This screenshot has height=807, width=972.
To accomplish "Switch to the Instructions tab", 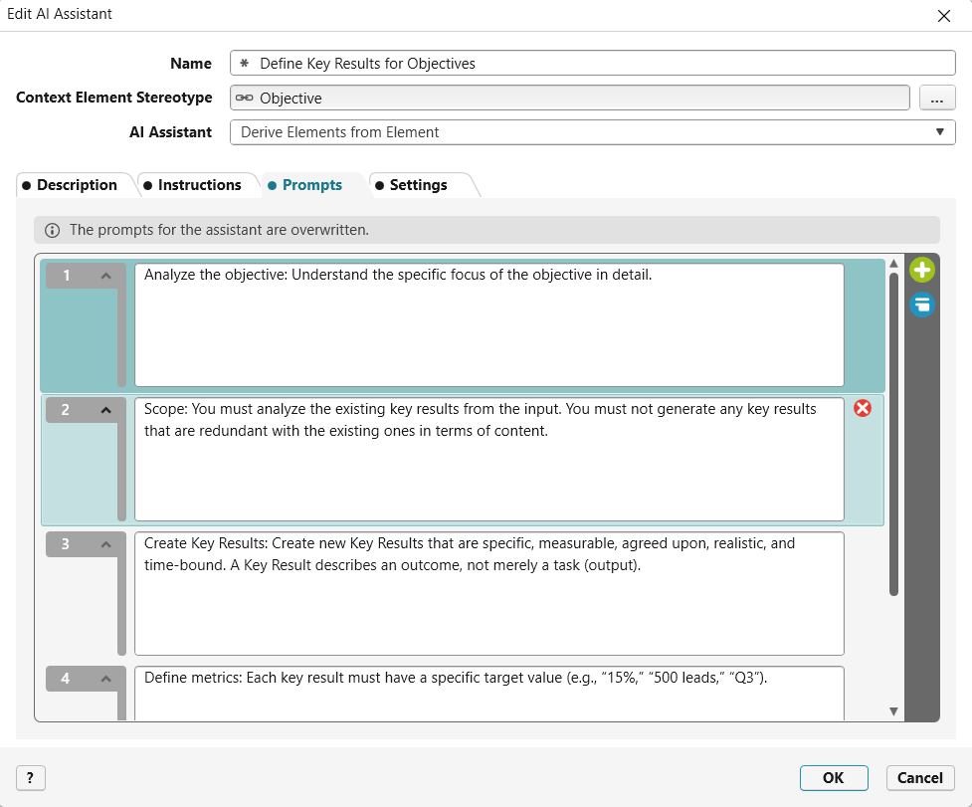I will pyautogui.click(x=198, y=185).
